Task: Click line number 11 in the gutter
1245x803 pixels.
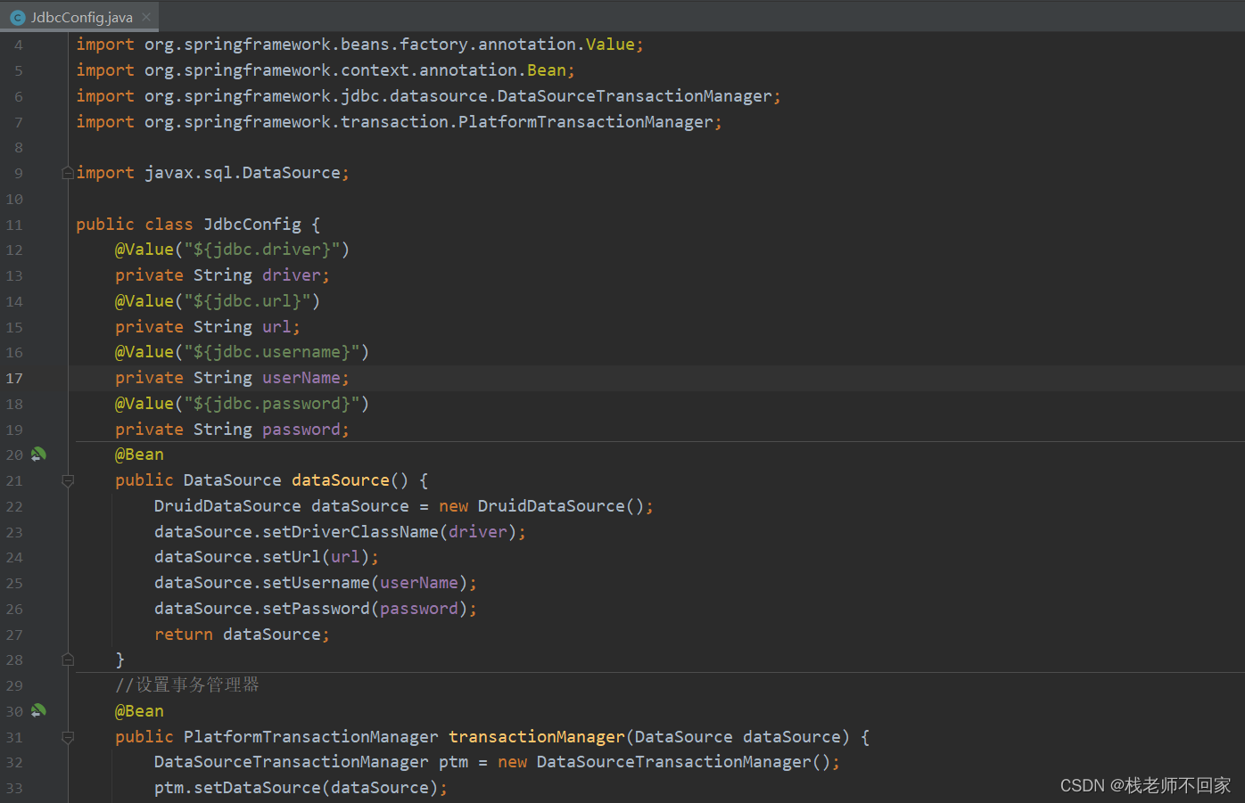Action: coord(15,225)
